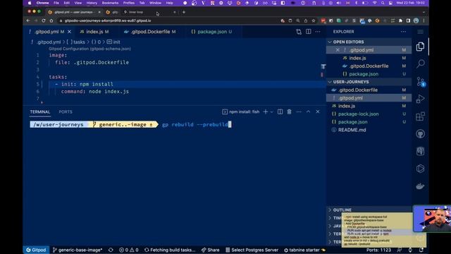This screenshot has height=254, width=451.
Task: Click errors and warnings count in status bar
Action: coord(128,250)
